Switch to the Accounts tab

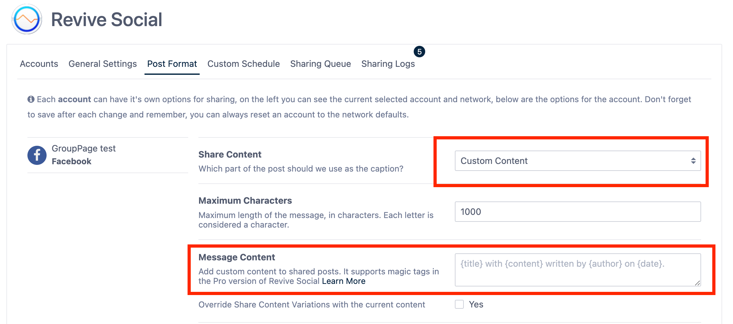pyautogui.click(x=39, y=64)
